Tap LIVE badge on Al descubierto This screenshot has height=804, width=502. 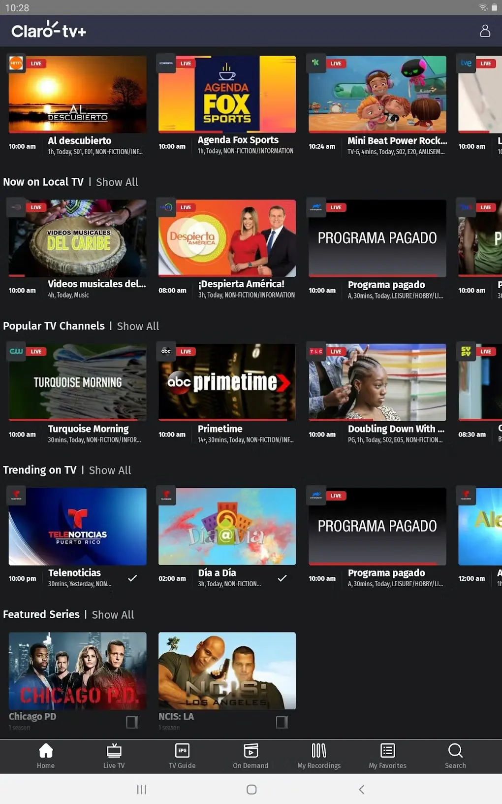click(x=36, y=64)
